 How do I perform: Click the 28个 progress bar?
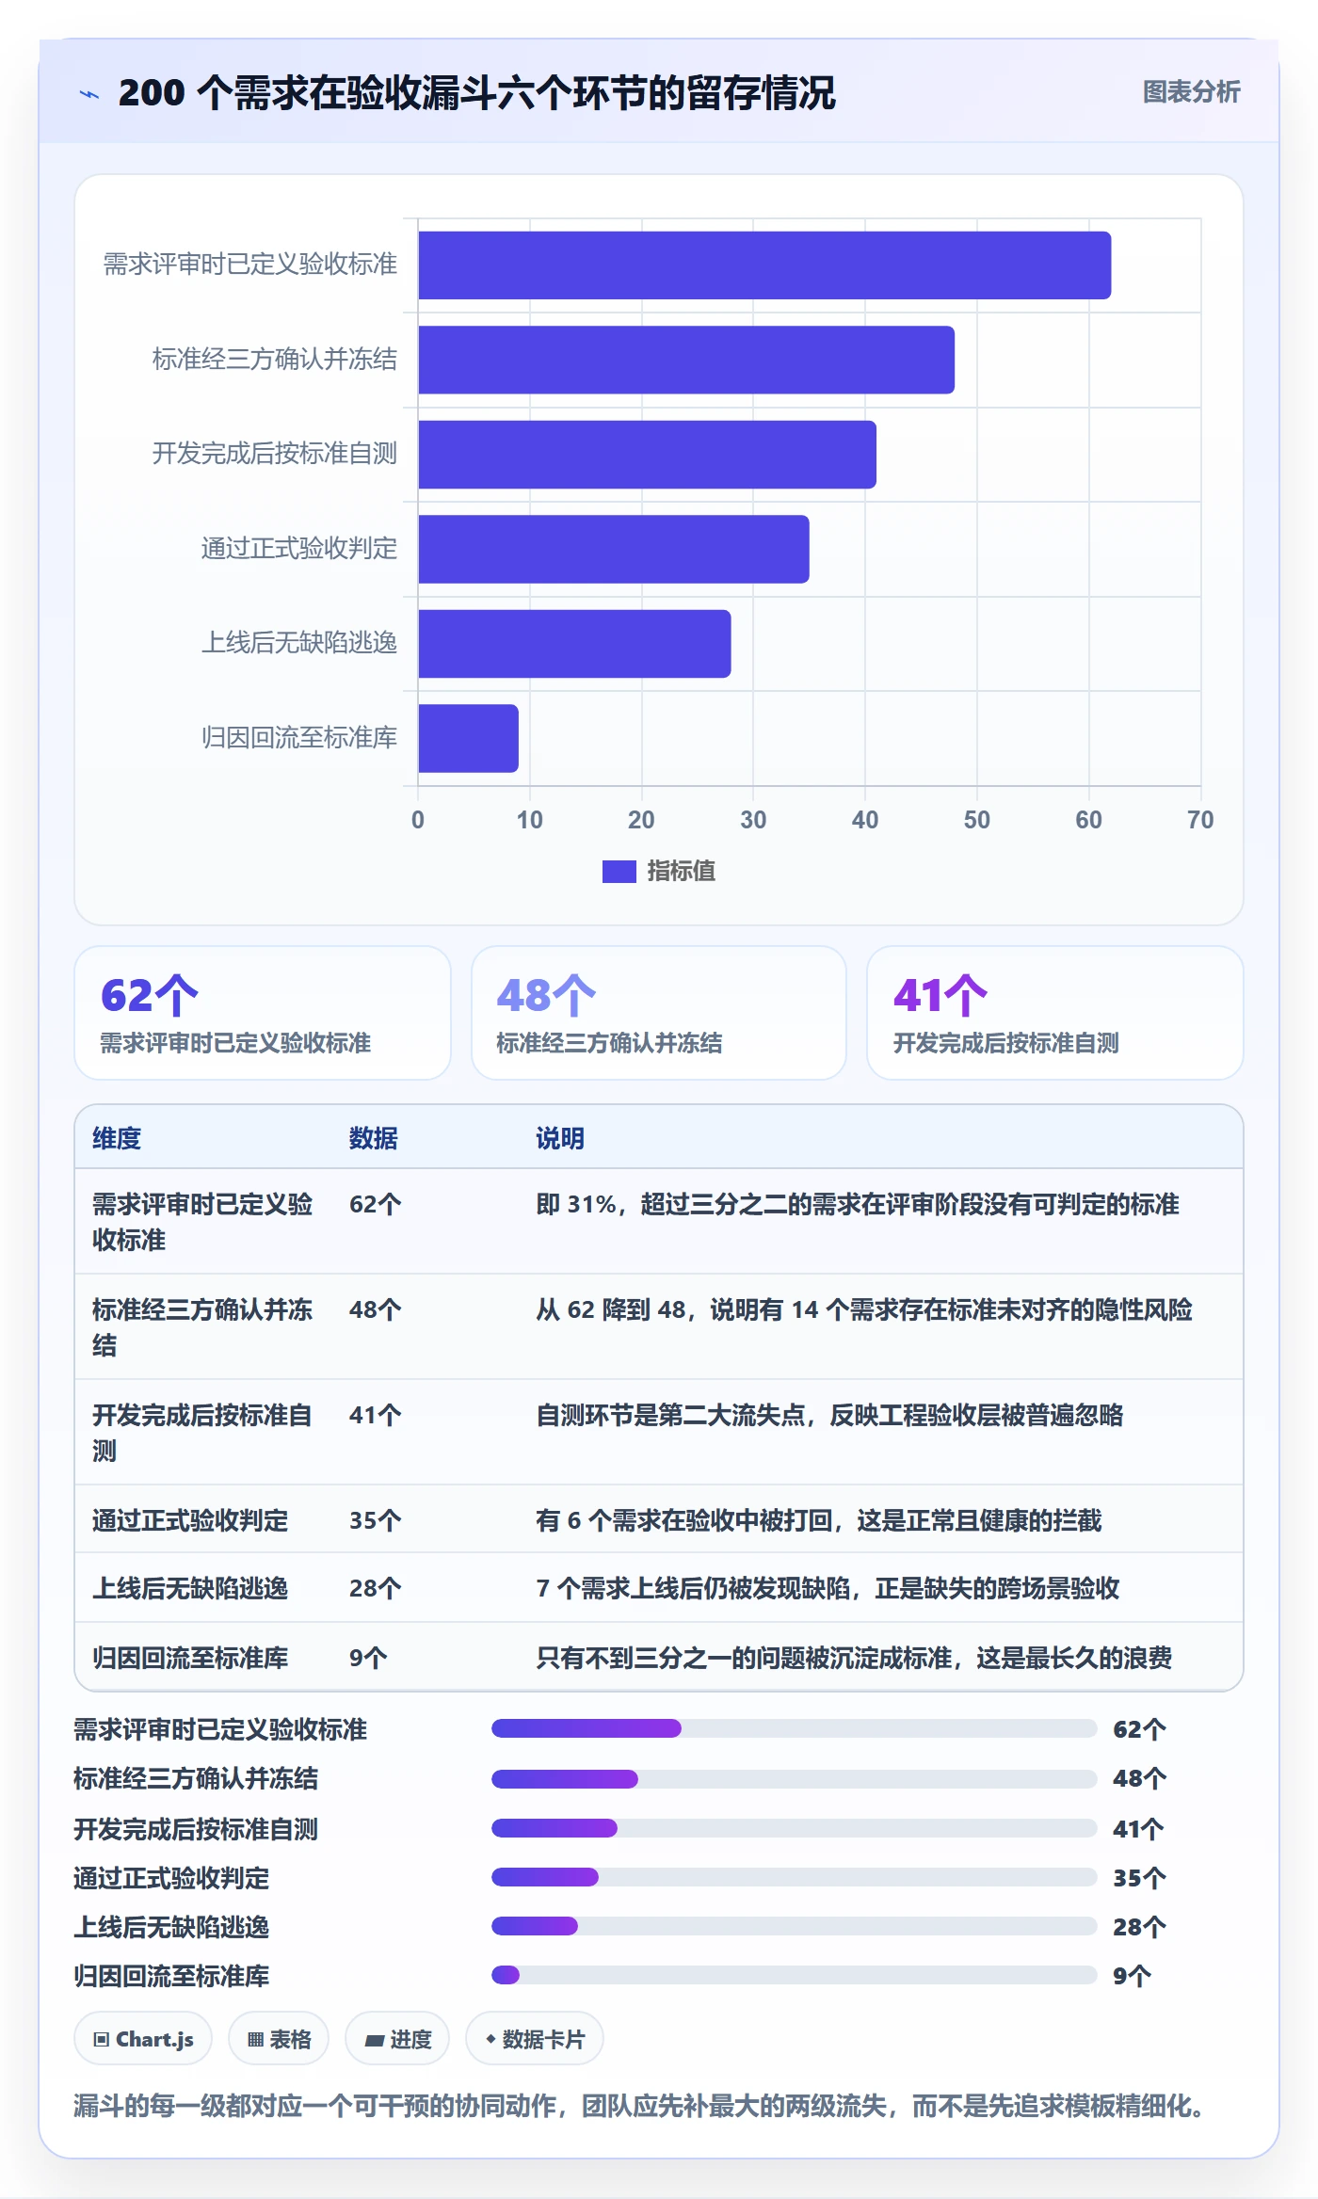(x=795, y=1926)
